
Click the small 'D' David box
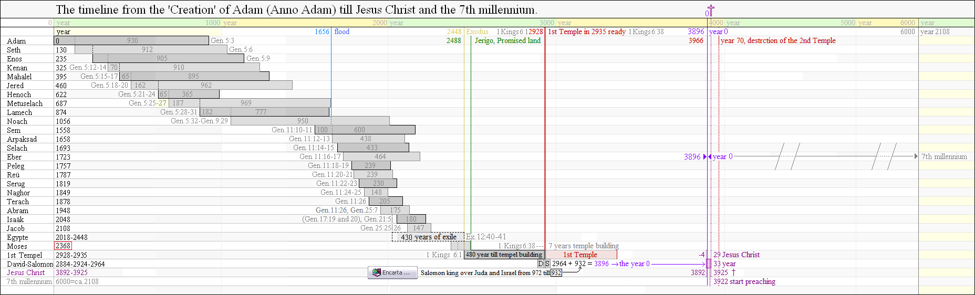click(541, 264)
